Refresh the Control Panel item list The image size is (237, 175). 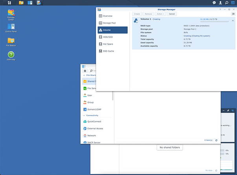[216, 140]
